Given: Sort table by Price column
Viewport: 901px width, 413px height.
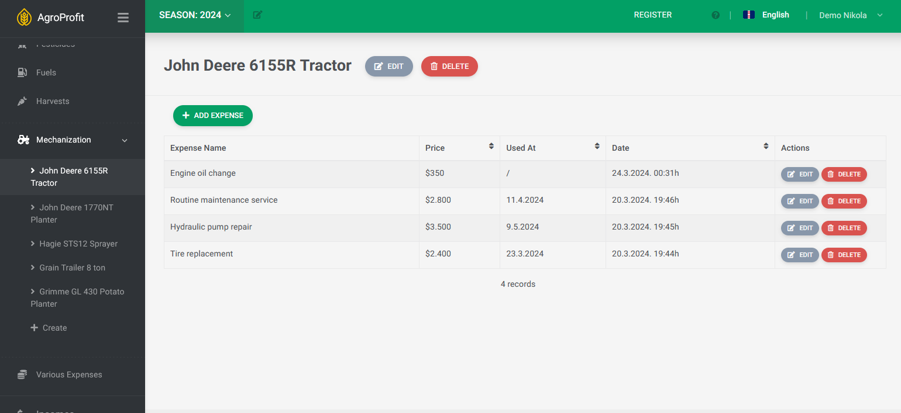Looking at the screenshot, I should click(x=491, y=147).
